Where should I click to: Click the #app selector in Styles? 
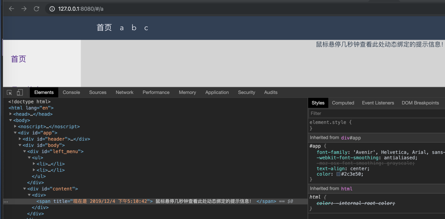[315, 146]
